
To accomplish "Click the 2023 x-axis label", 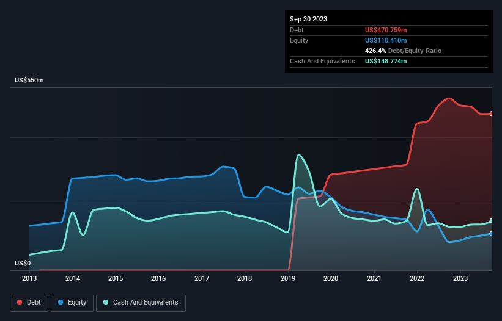I will pyautogui.click(x=460, y=278).
